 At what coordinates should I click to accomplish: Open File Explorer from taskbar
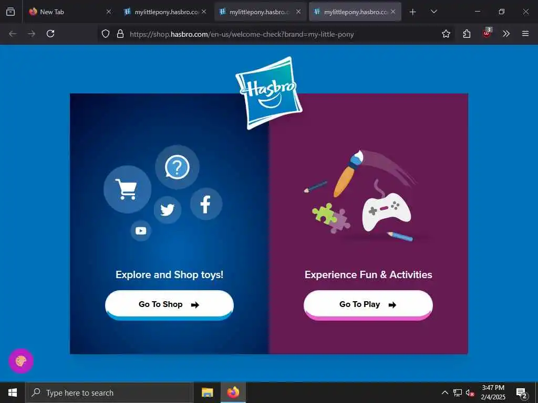click(x=207, y=393)
